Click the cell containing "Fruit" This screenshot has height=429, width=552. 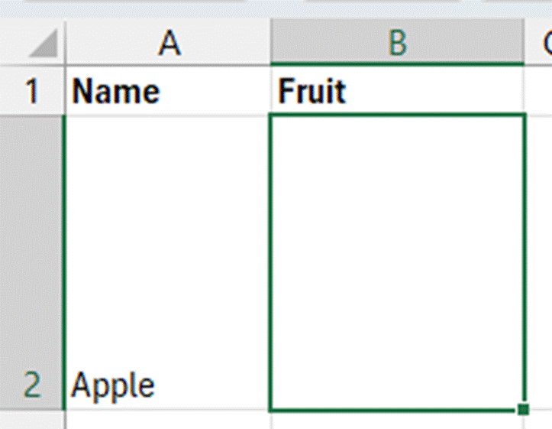tap(397, 92)
